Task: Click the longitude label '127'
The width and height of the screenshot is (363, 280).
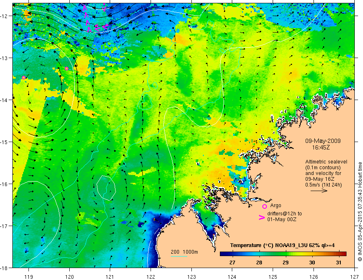Action: tap(354, 277)
